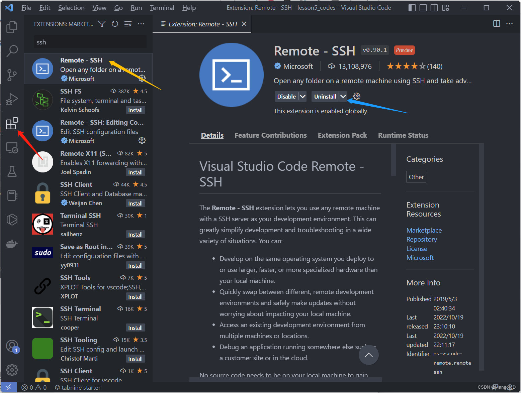Refresh the extensions list

(x=115, y=24)
